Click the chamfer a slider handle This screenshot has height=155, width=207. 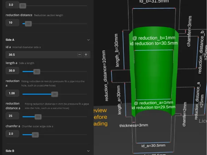(35, 135)
